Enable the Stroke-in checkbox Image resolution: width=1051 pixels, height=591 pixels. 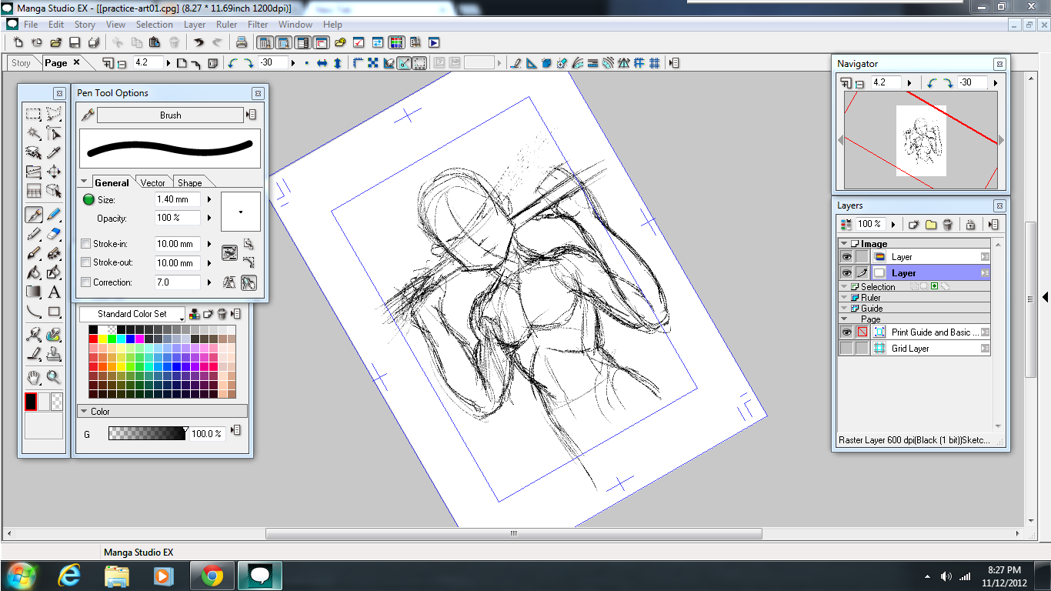point(86,243)
